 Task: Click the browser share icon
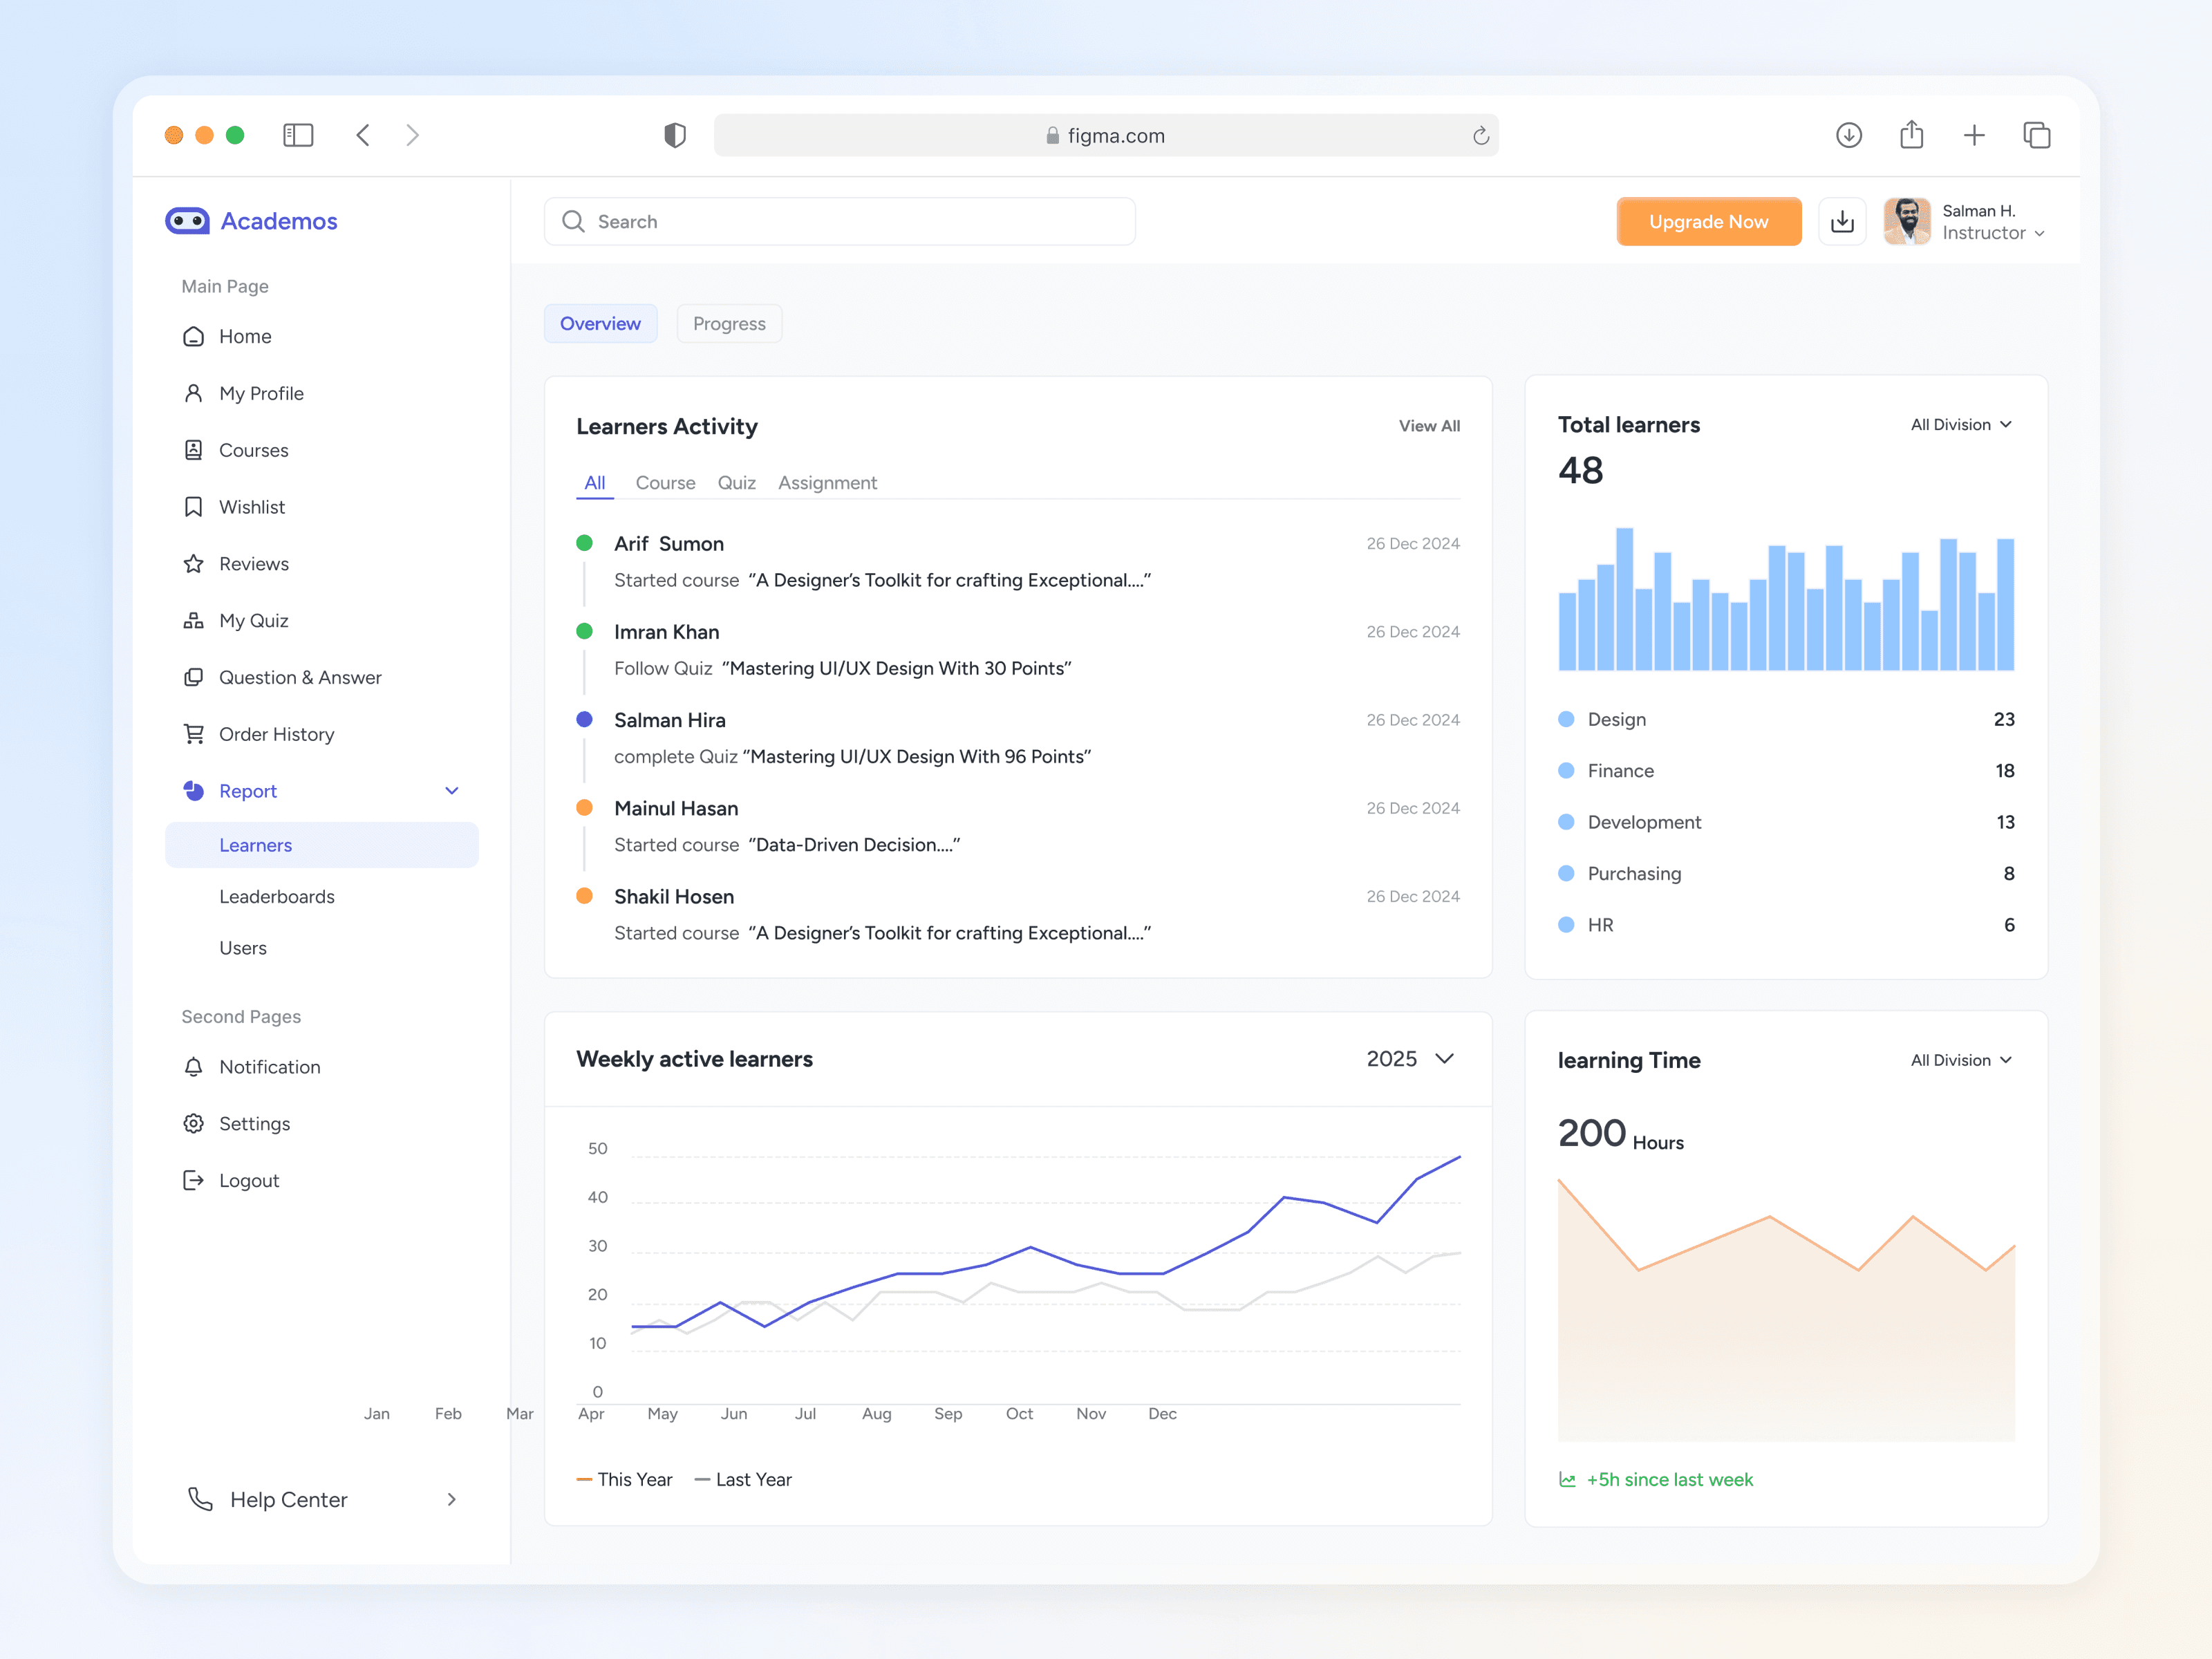pyautogui.click(x=1911, y=135)
